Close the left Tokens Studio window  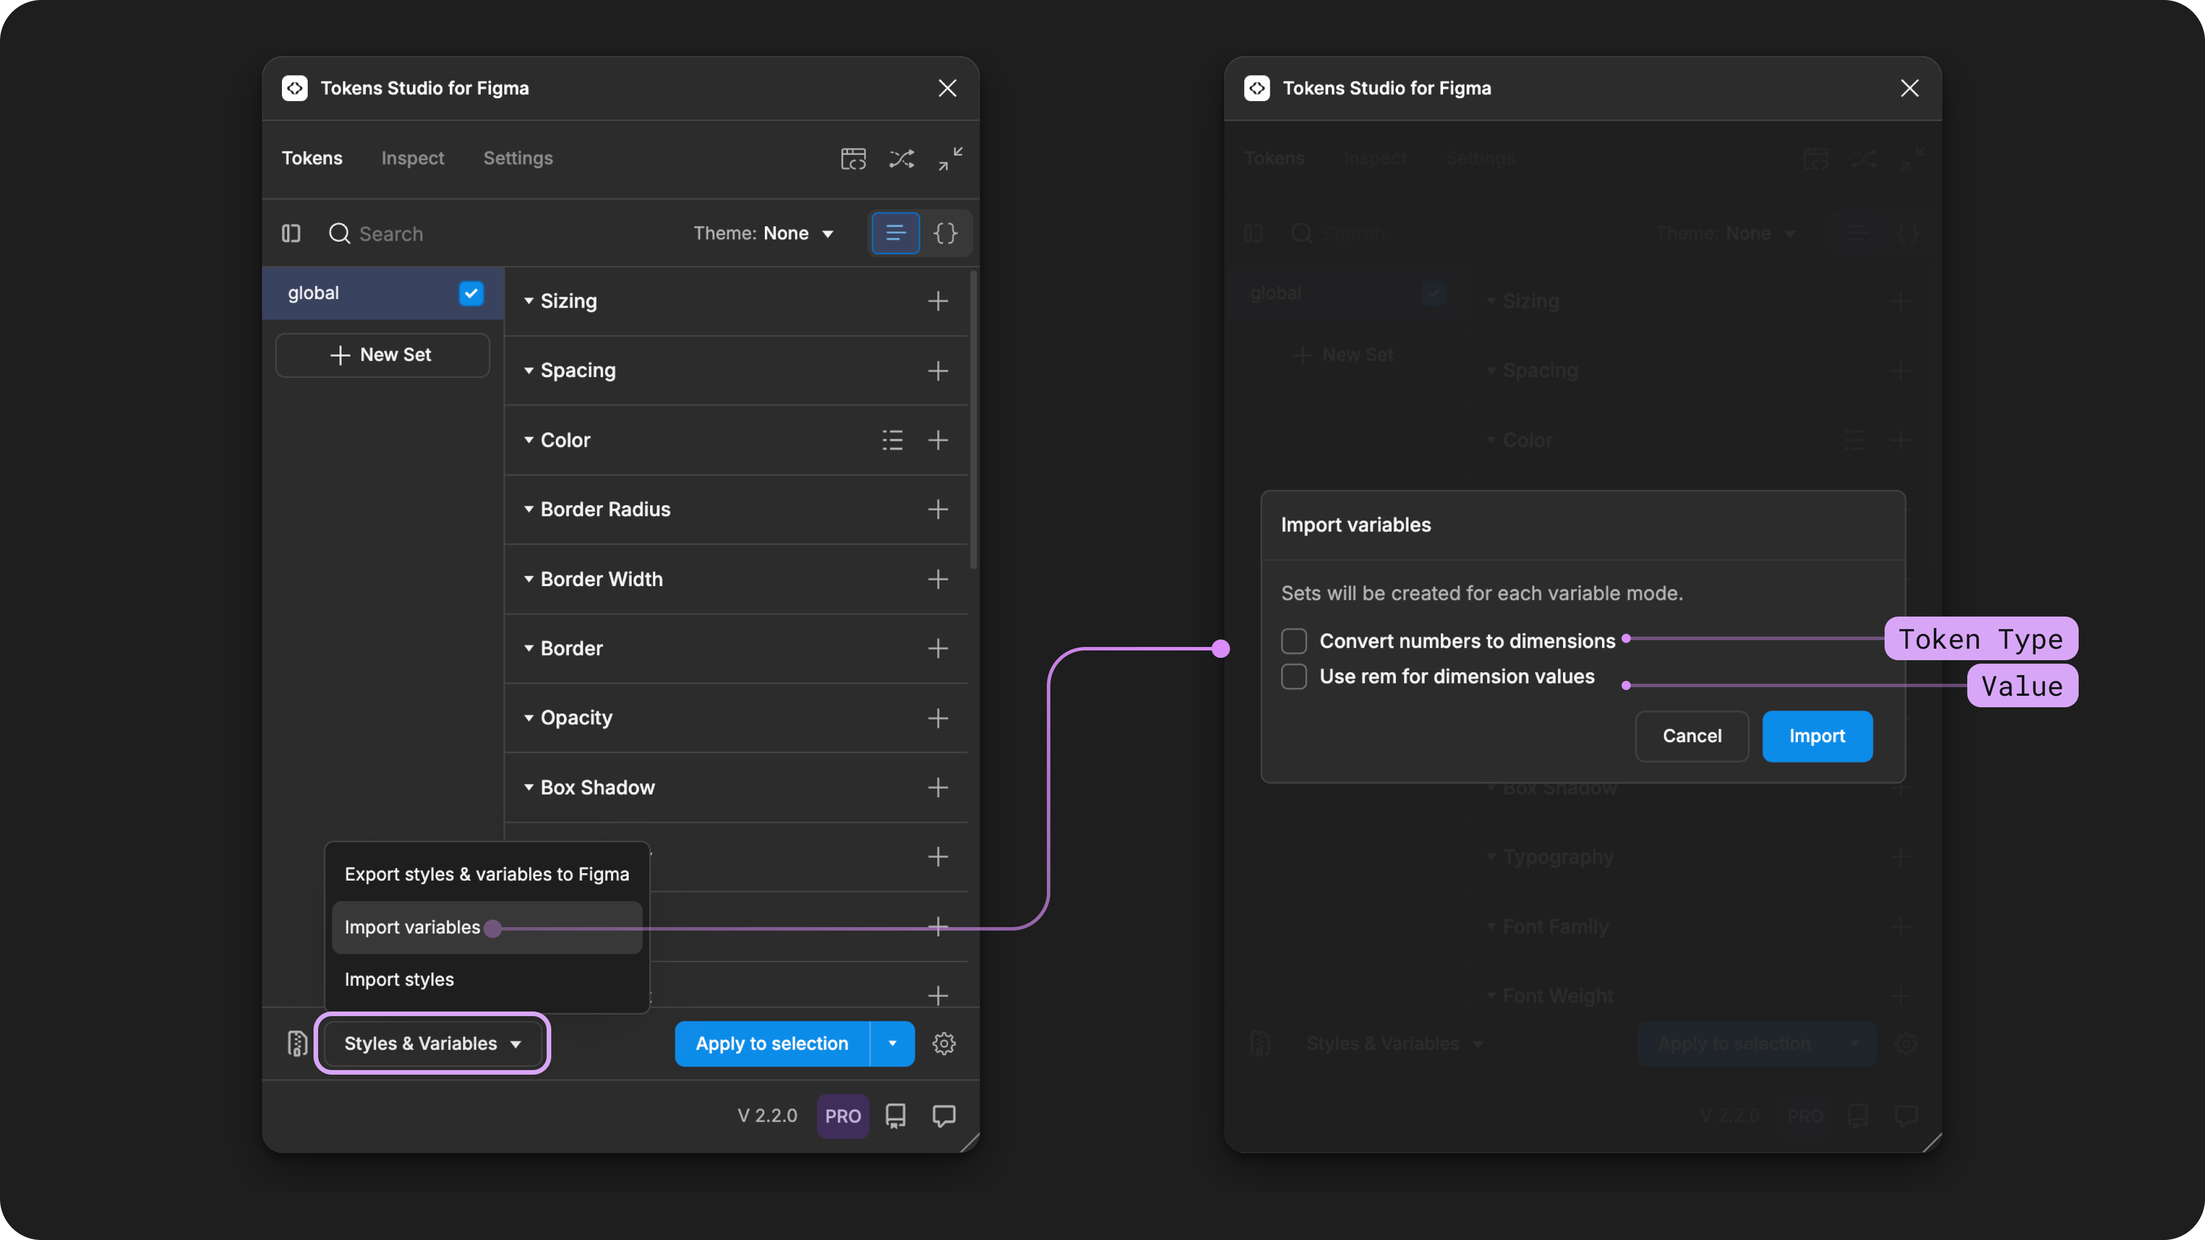point(947,88)
